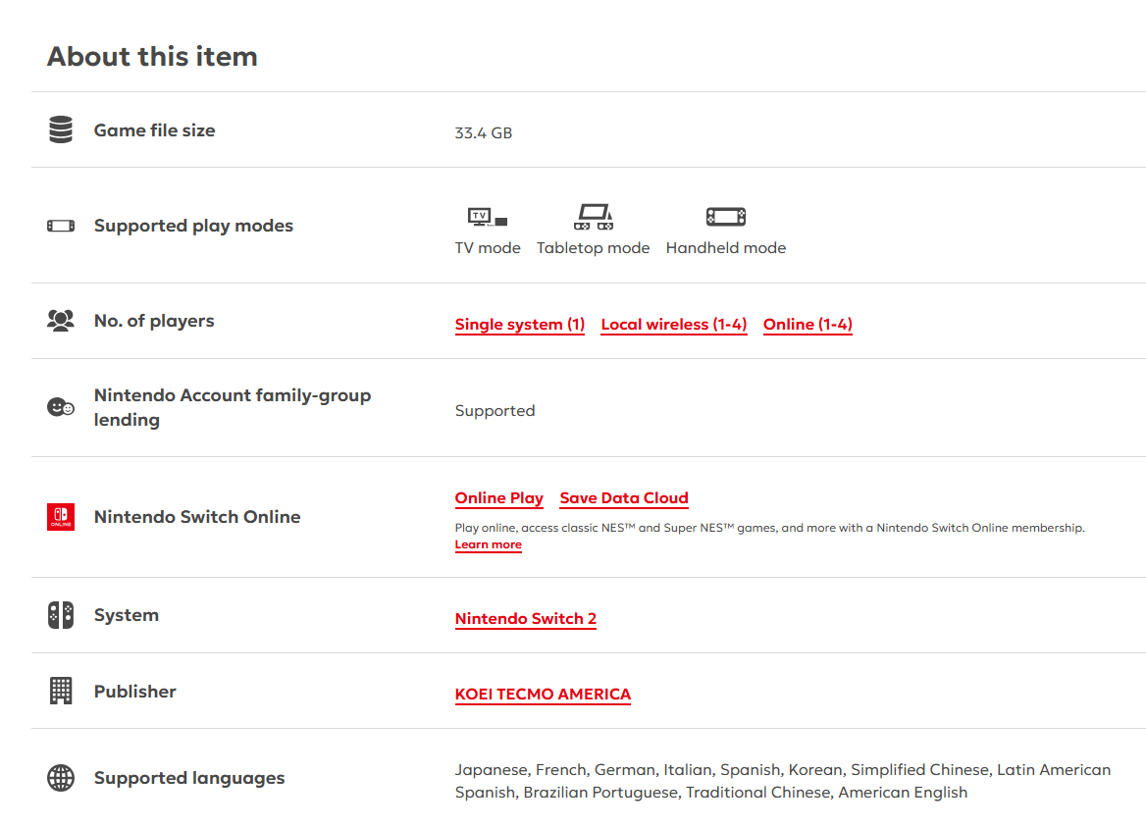Click the Supported play modes label
Image resolution: width=1146 pixels, height=826 pixels.
click(193, 226)
